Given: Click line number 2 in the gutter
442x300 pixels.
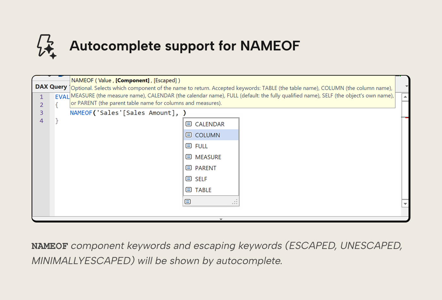Looking at the screenshot, I should 41,105.
